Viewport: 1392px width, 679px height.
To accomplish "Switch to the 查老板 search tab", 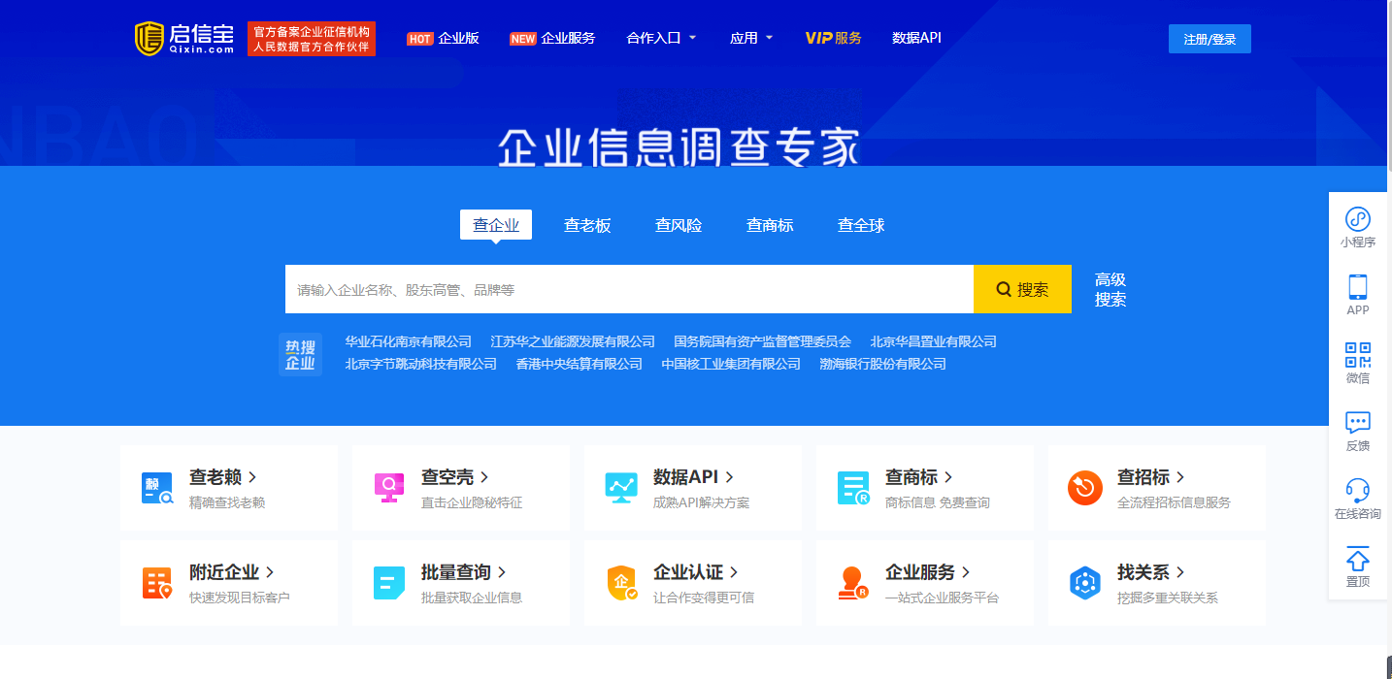I will [x=586, y=224].
